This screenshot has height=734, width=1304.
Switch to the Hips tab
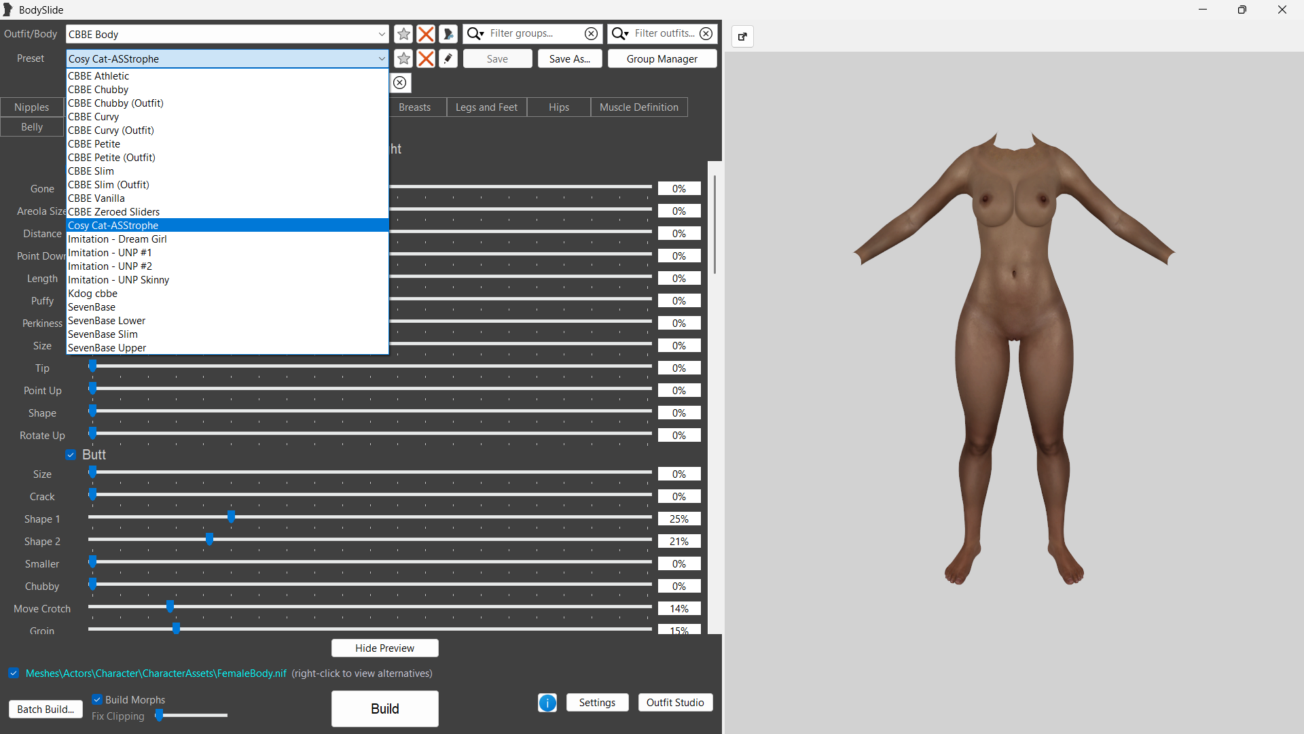click(559, 107)
